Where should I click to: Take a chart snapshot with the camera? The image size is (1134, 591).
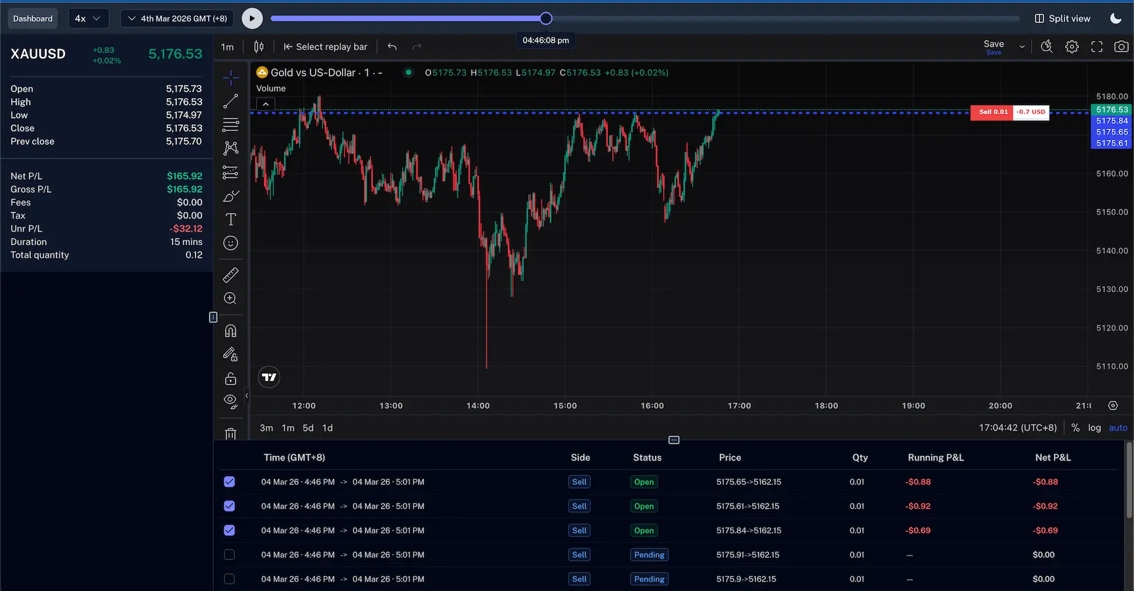(x=1123, y=47)
